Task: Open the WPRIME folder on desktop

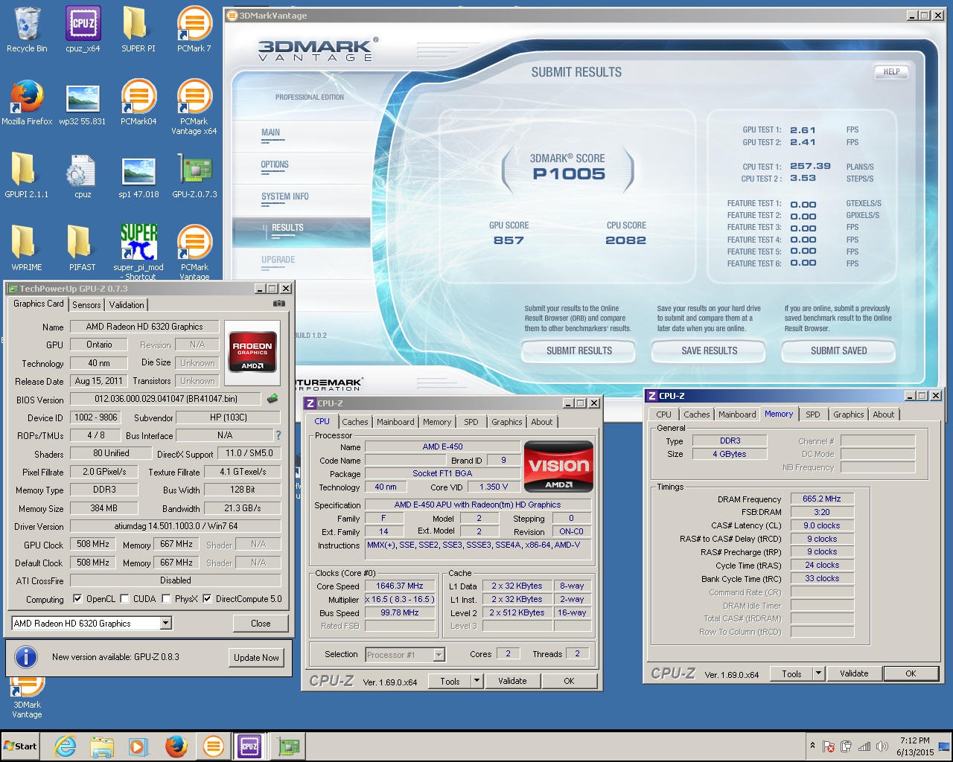Action: click(27, 248)
